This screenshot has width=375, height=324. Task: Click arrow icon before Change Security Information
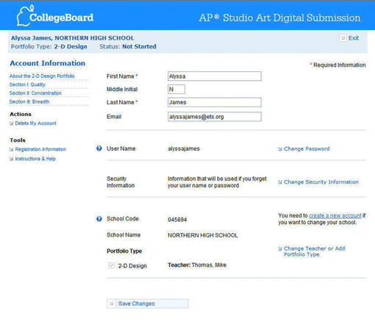[280, 182]
